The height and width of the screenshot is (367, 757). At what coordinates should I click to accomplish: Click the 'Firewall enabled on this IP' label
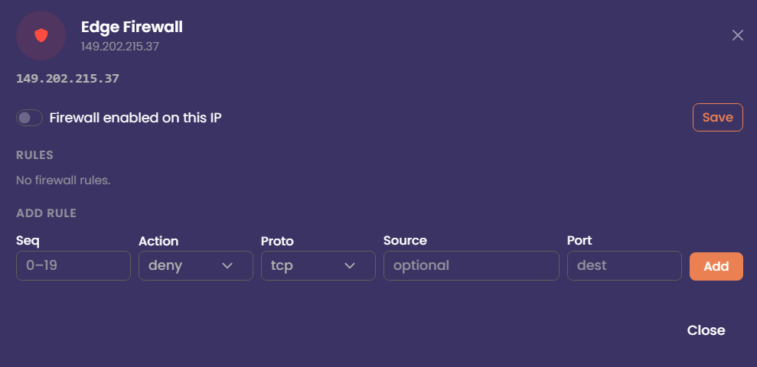pos(135,118)
